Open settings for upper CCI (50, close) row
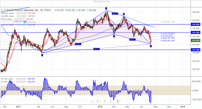The width and height of the screenshot is (202, 109). [x=20, y=79]
